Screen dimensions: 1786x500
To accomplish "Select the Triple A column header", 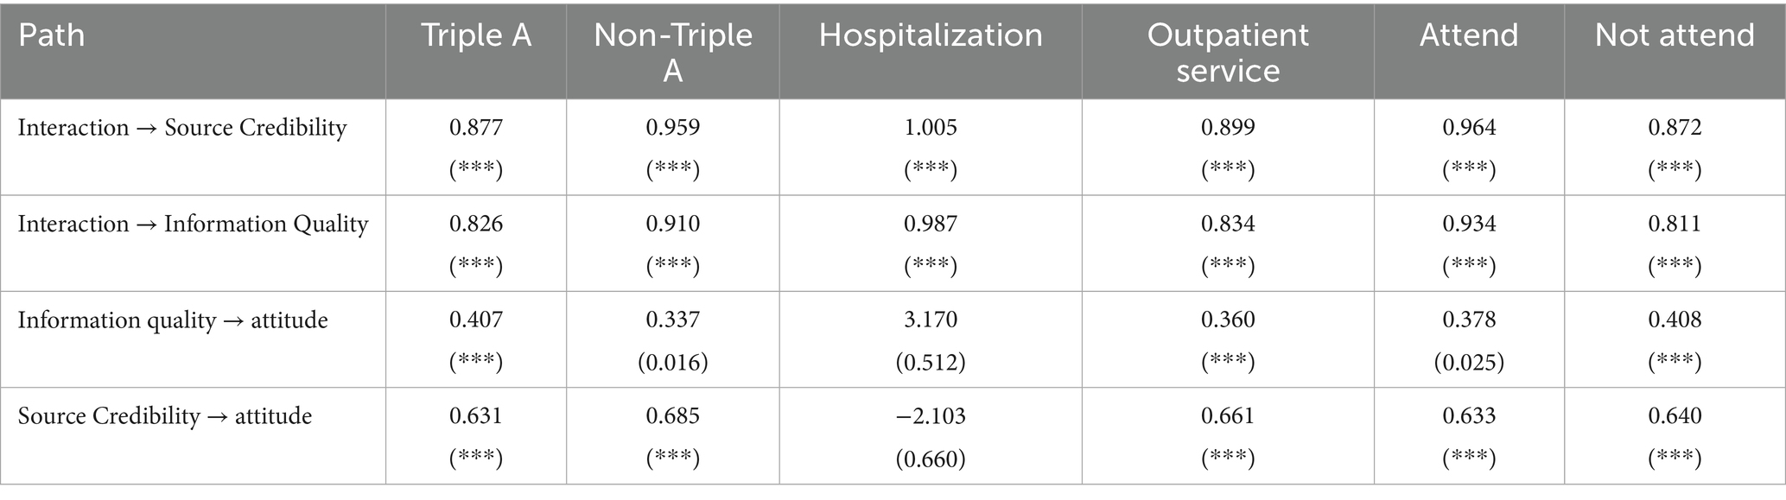I will (475, 35).
